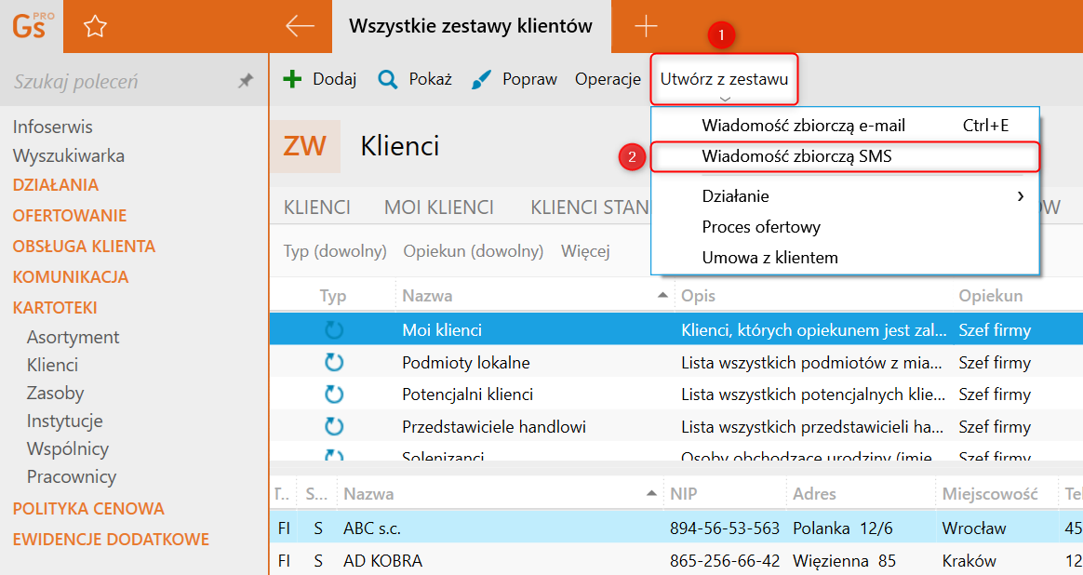
Task: Click the refresh icon beside Podmioty lokalne
Action: (334, 362)
